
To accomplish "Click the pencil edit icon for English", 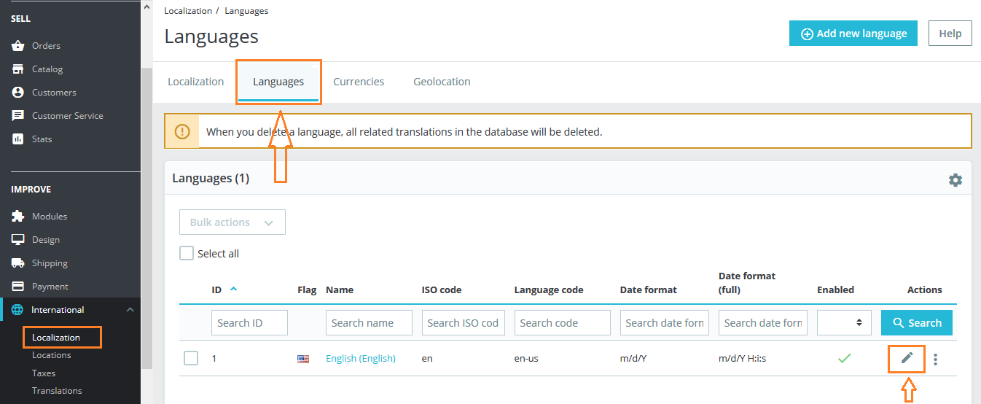I will point(907,358).
